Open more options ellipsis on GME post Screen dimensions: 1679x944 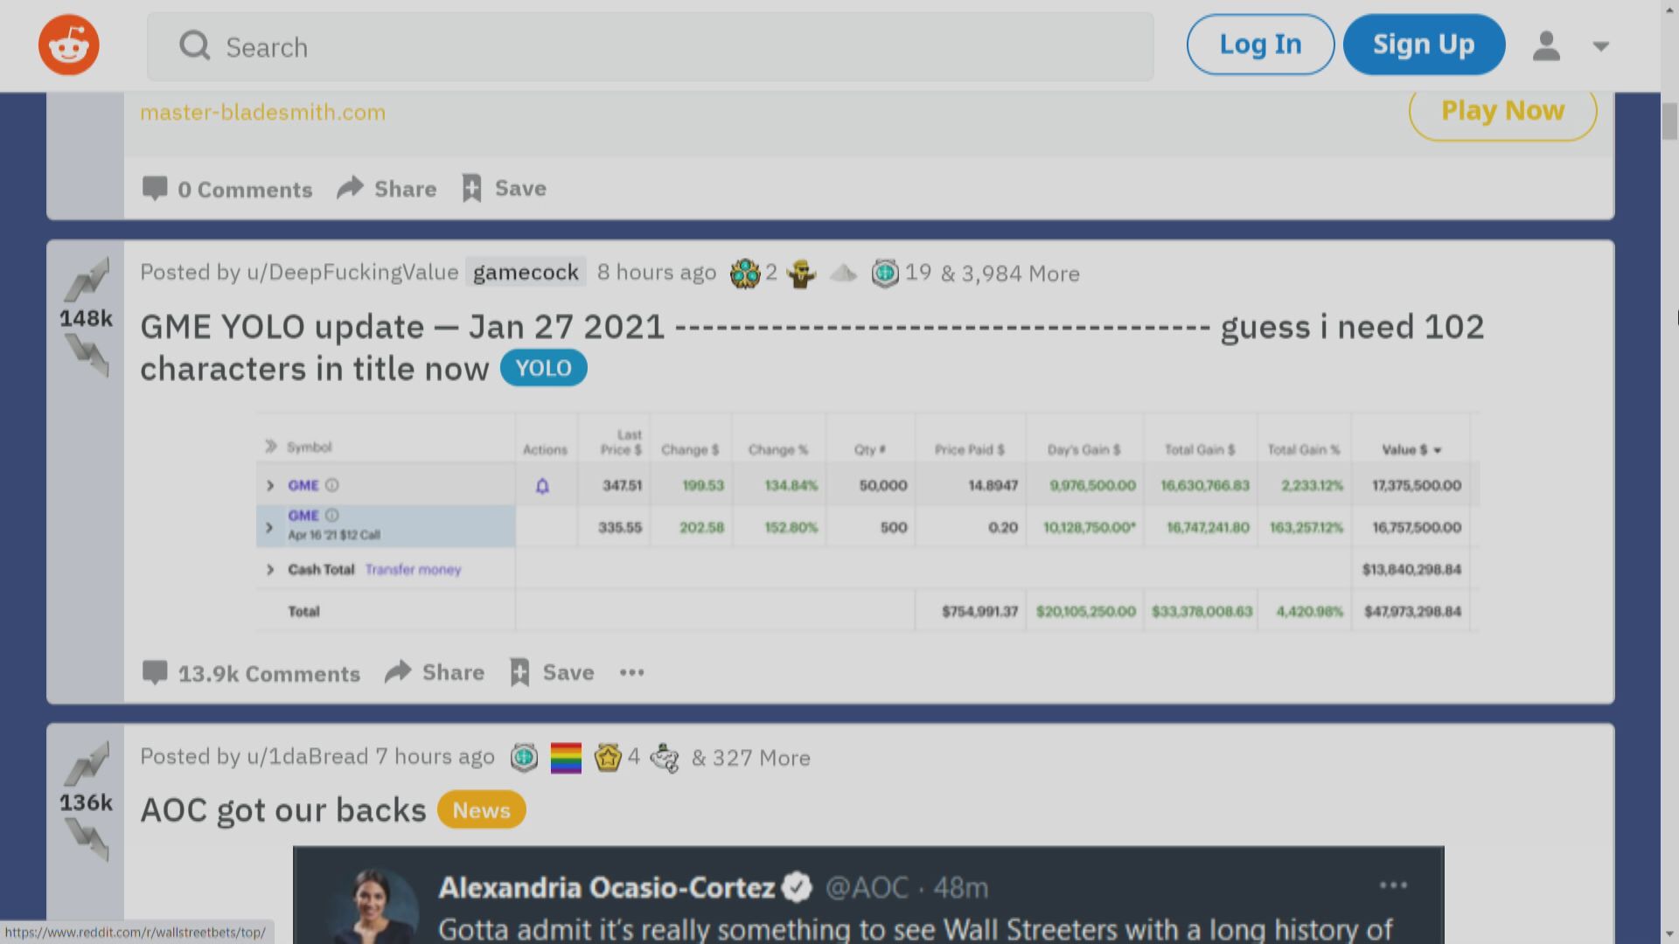[x=631, y=672]
